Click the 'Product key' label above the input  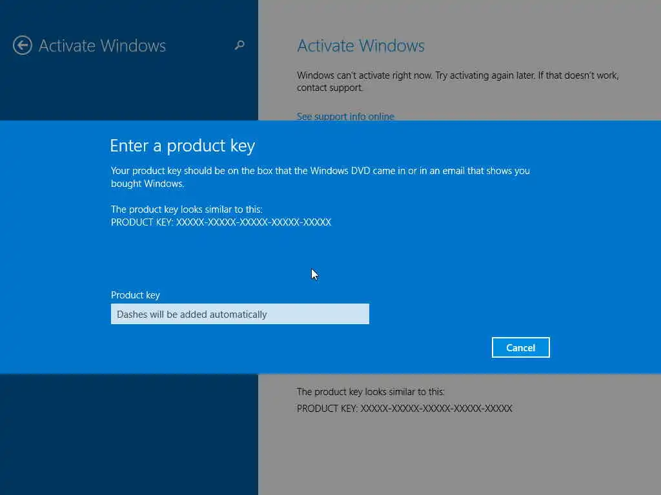click(x=136, y=295)
